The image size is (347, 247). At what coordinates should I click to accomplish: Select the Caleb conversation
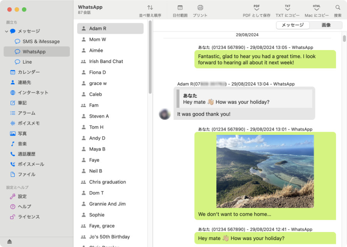tap(110, 94)
